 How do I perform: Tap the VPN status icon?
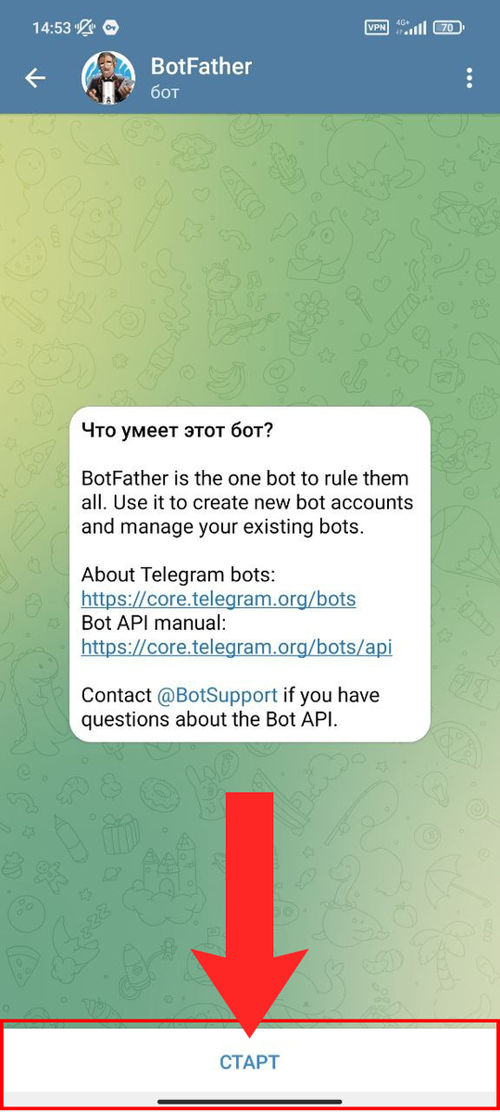pos(377,28)
